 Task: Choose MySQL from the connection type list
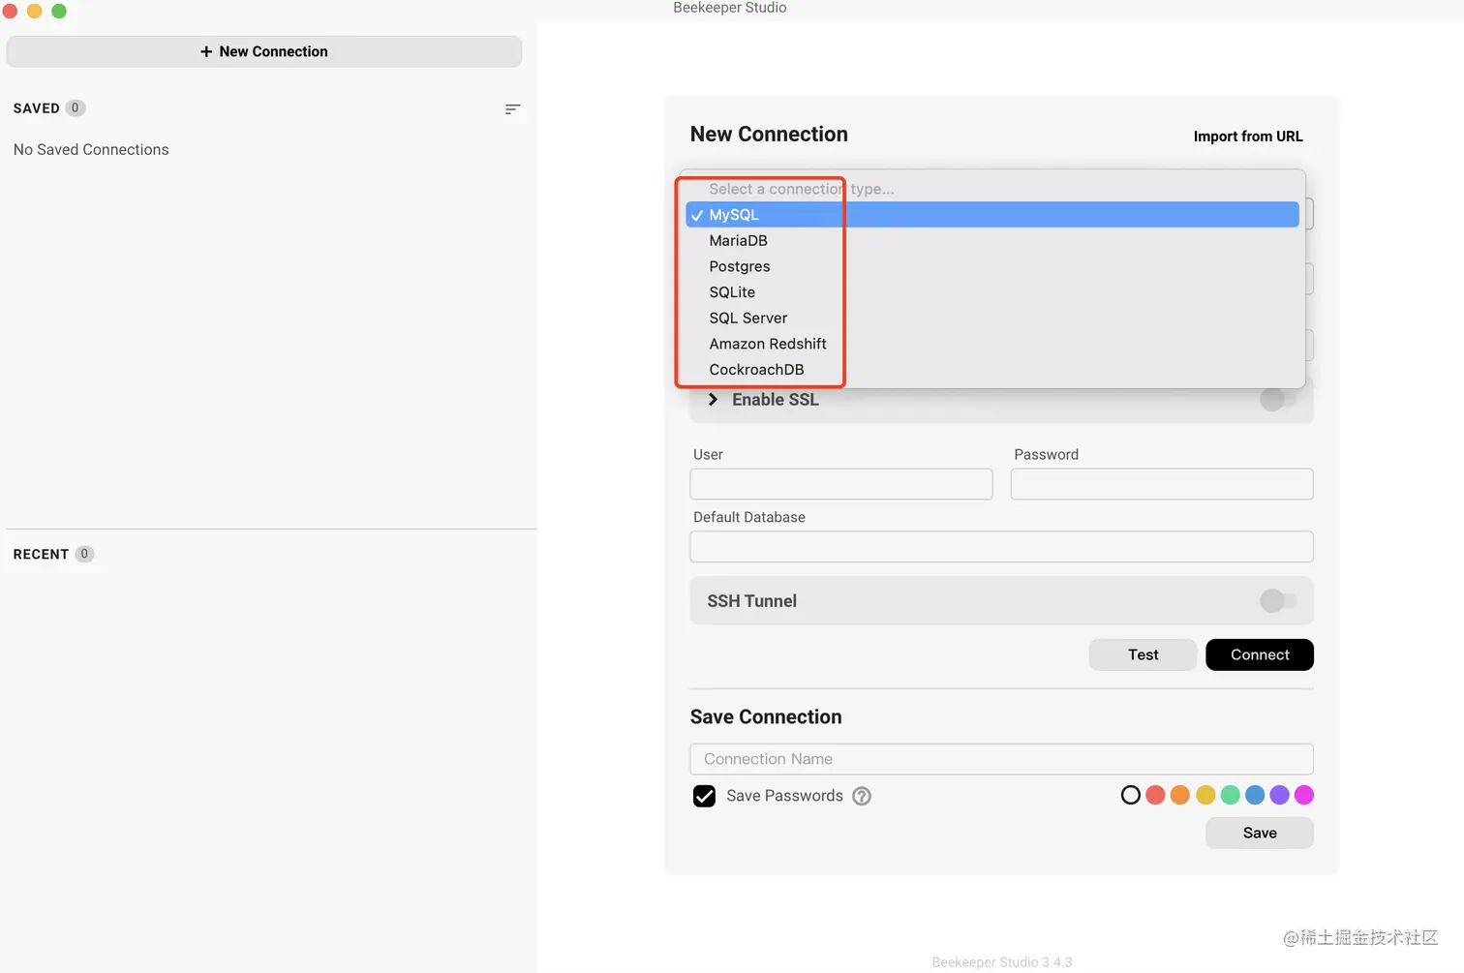[991, 215]
